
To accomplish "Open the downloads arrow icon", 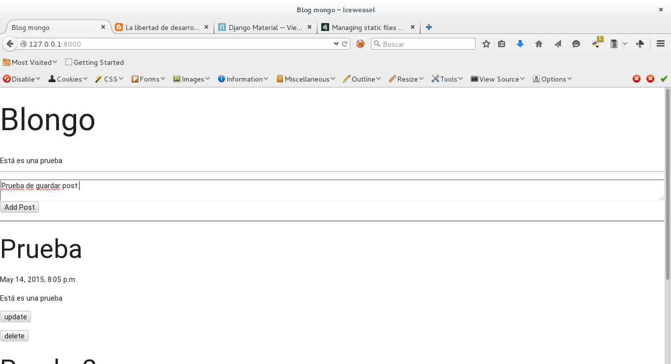I will coord(520,44).
